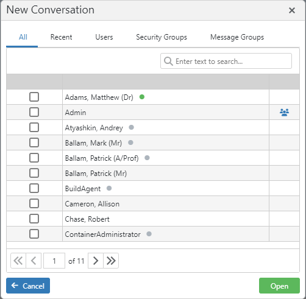Jump to the first page arrow

pos(18,261)
